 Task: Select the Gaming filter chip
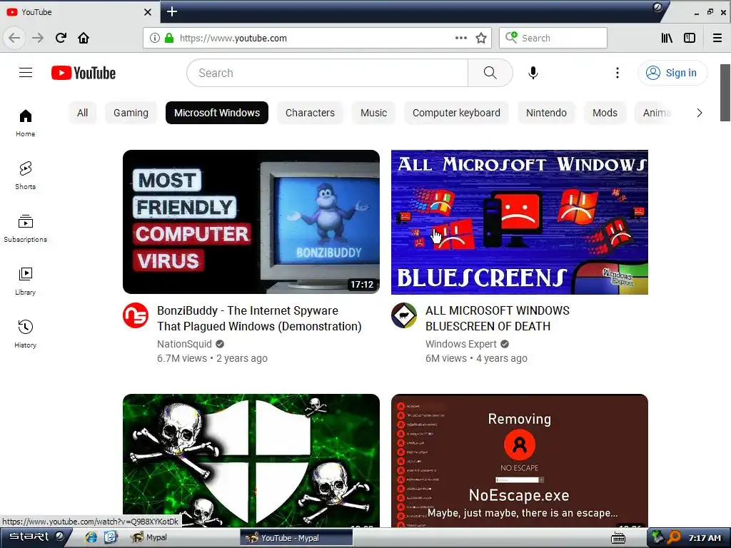[x=131, y=113]
